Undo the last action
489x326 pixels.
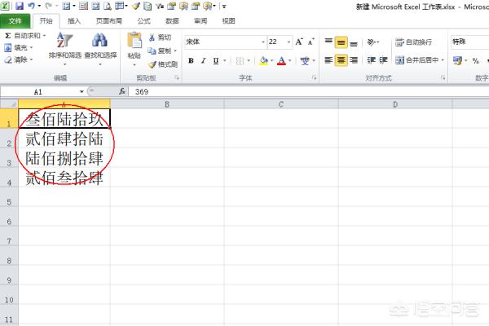tap(31, 6)
